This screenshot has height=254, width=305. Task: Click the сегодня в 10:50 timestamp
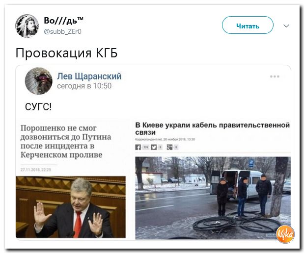[x=84, y=86]
